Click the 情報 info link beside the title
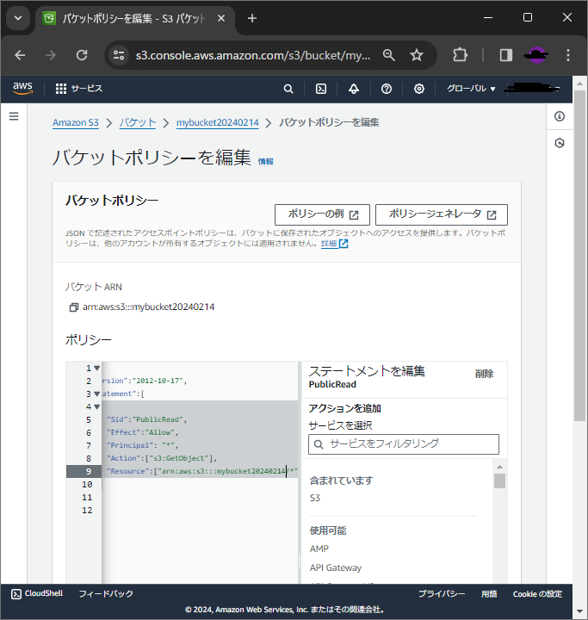588x620 pixels. click(x=265, y=161)
